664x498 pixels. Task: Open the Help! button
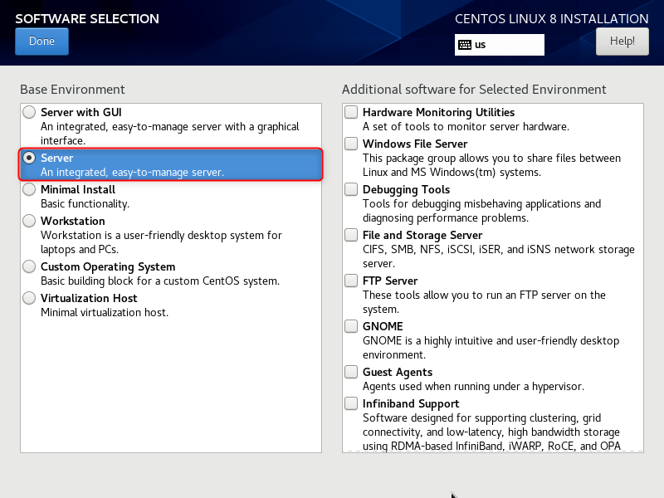coord(622,41)
